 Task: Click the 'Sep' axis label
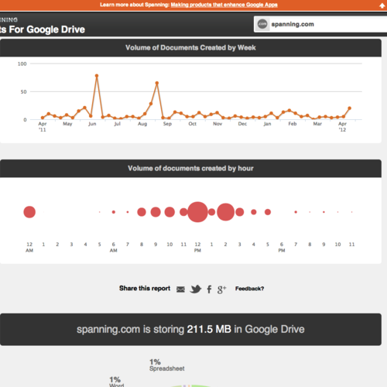[167, 124]
